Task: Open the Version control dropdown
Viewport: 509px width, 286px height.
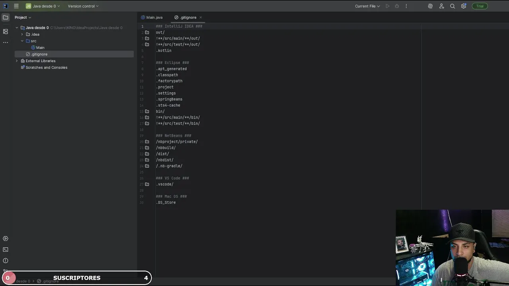Action: click(83, 6)
